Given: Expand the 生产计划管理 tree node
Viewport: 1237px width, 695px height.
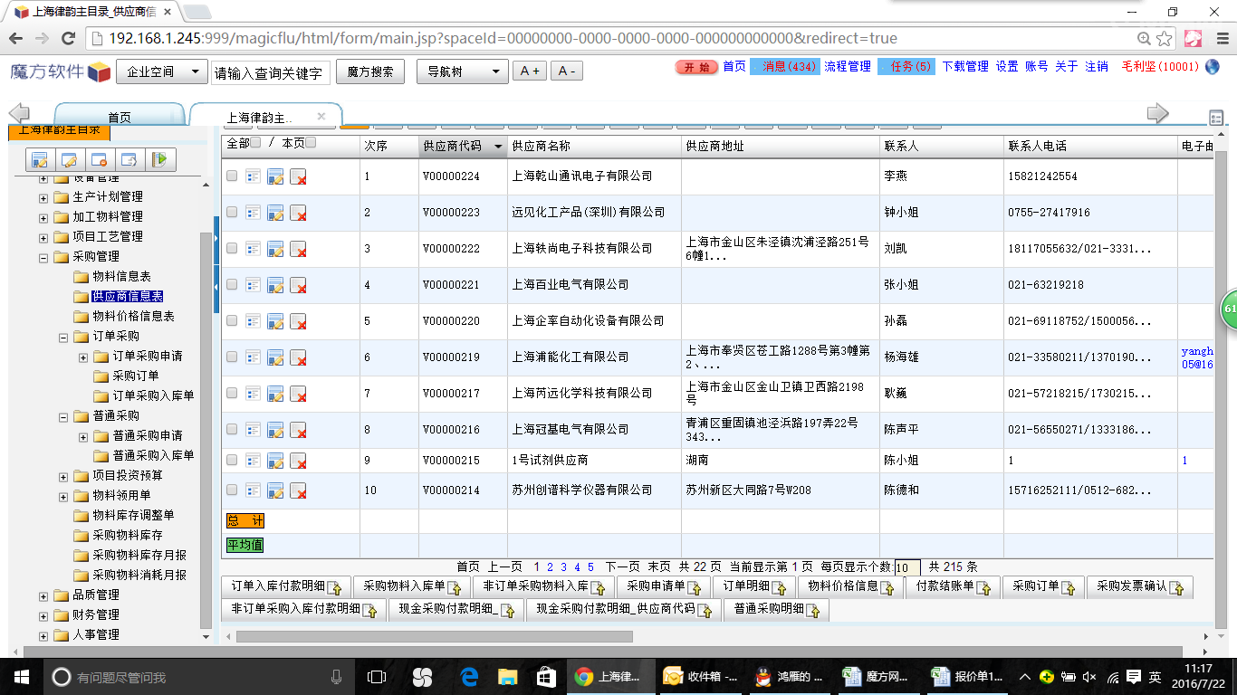Looking at the screenshot, I should 43,197.
